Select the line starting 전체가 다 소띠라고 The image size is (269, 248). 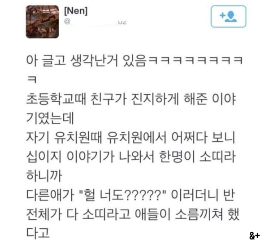tap(133, 214)
